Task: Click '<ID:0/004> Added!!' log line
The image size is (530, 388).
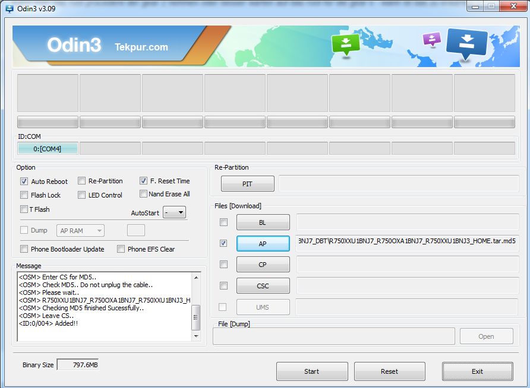Action: point(48,323)
